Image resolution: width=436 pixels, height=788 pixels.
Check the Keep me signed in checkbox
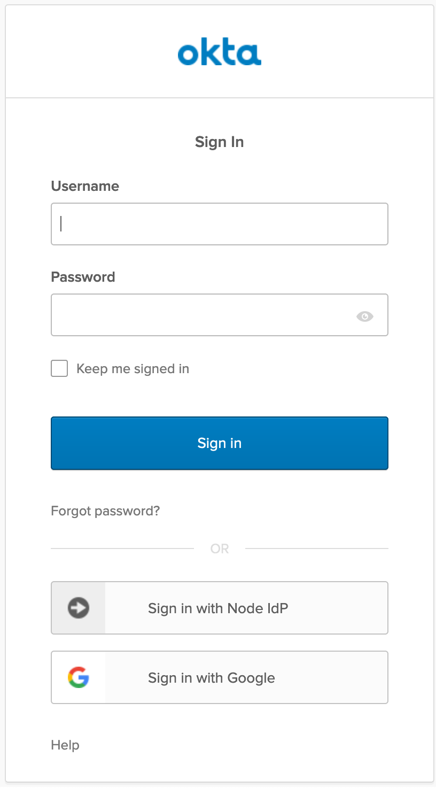59,368
